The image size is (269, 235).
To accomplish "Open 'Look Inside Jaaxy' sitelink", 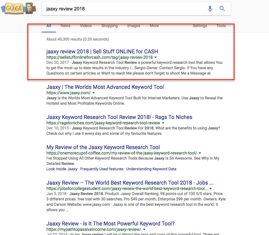I will [x=62, y=169].
